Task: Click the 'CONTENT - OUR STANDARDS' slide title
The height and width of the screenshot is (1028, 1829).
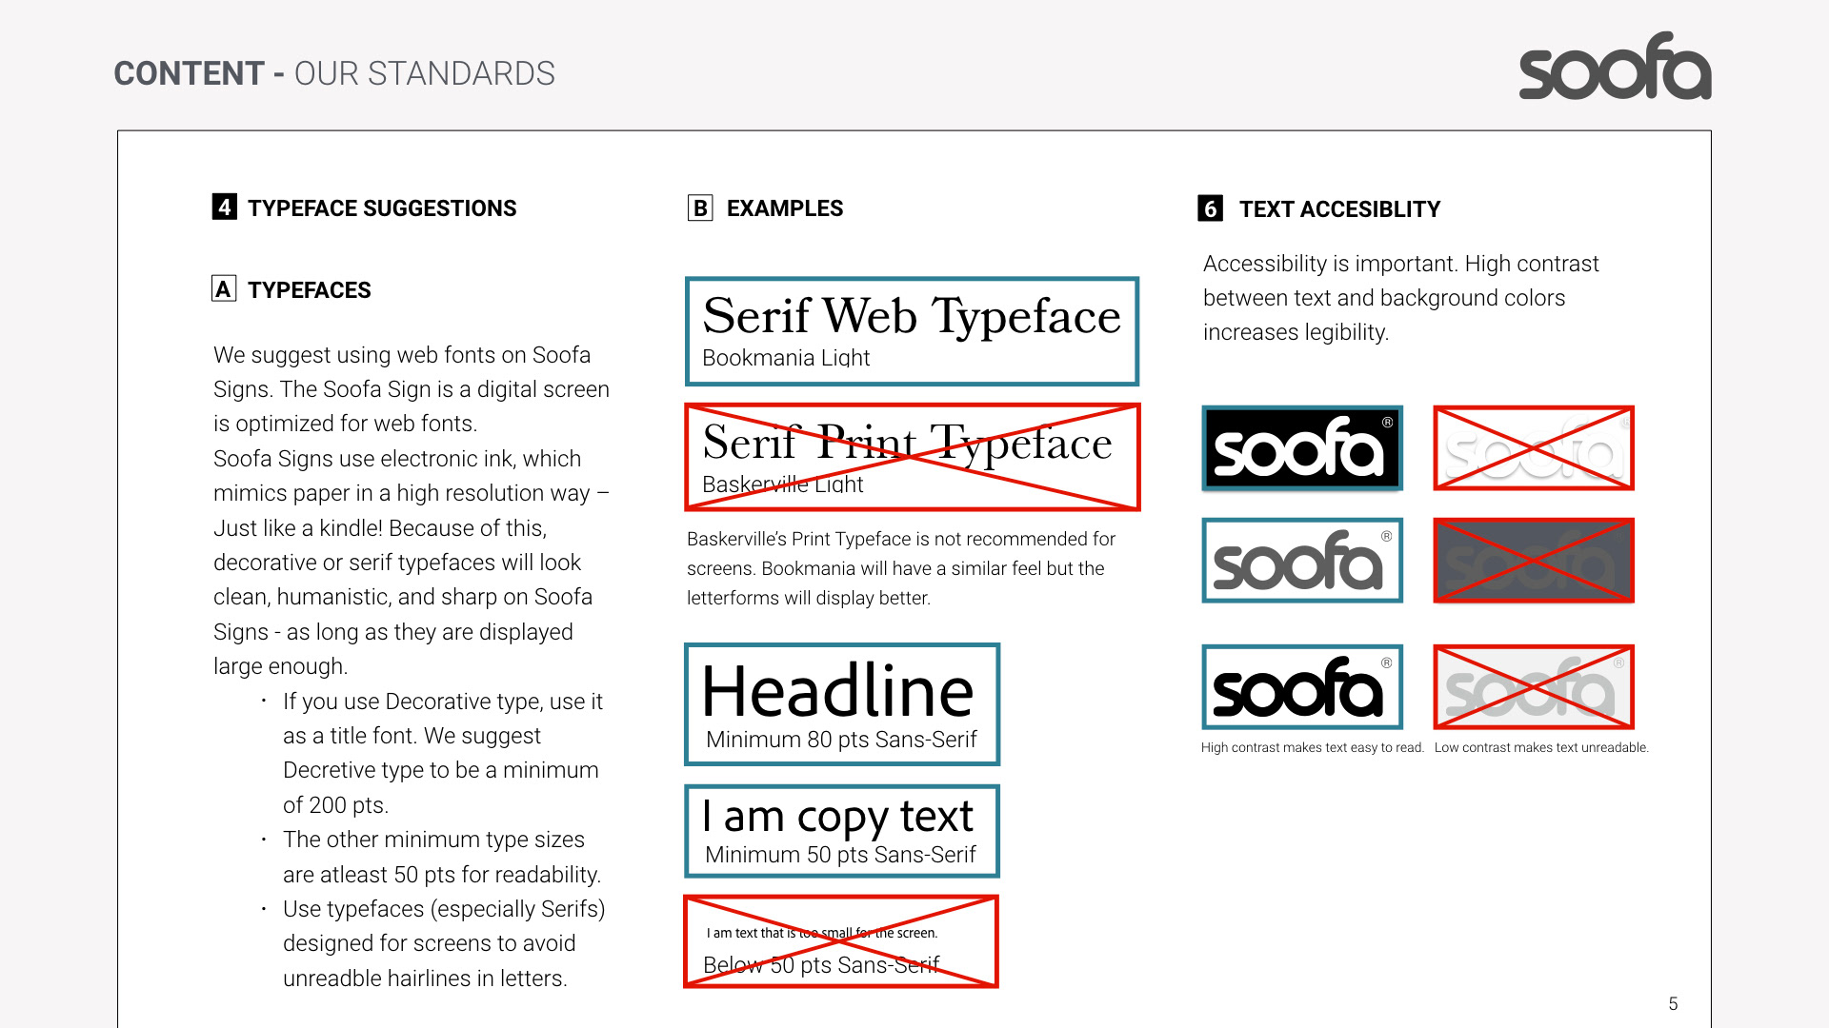Action: [334, 73]
